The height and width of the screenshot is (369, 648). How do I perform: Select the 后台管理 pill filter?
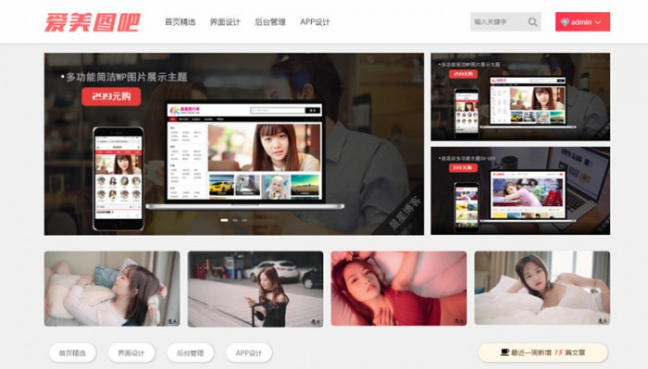[x=191, y=353]
